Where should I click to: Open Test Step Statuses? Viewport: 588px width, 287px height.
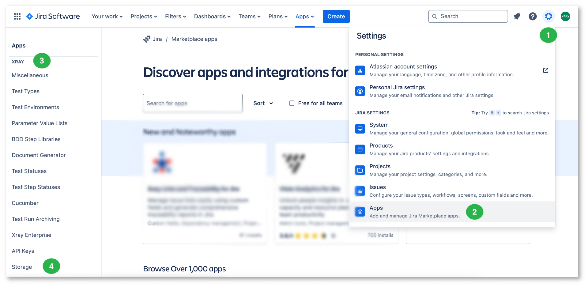pyautogui.click(x=36, y=187)
